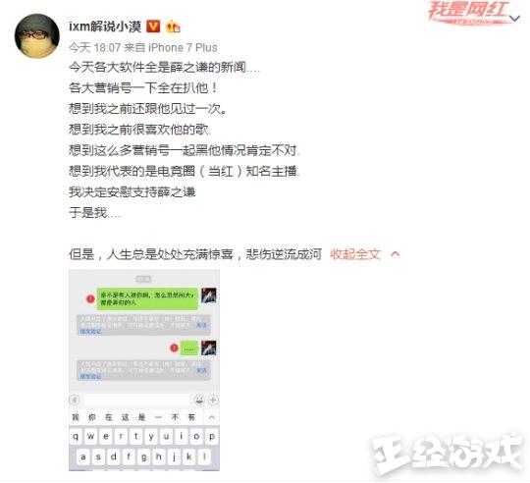The width and height of the screenshot is (530, 483).
Task: Open the post options chevron menu
Action: 515,18
